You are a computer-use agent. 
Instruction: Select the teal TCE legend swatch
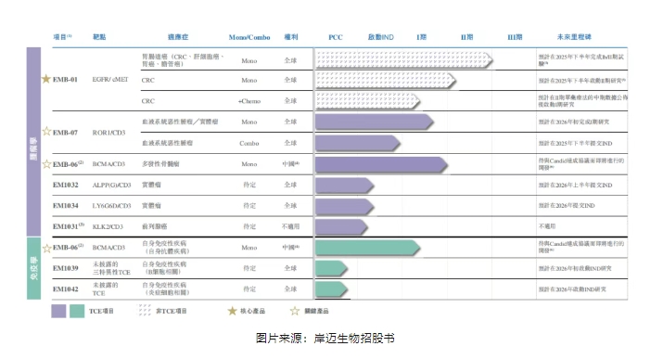pyautogui.click(x=77, y=311)
